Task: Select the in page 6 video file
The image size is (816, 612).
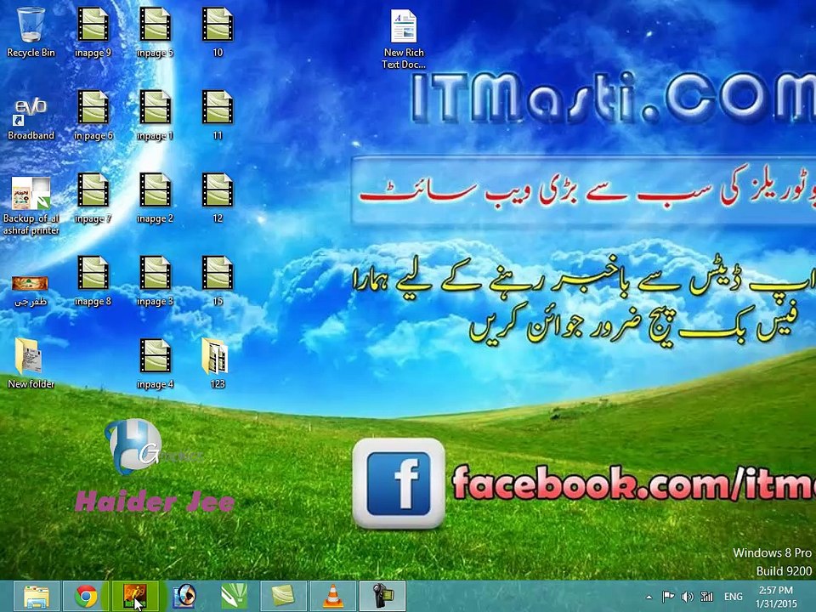Action: 93,115
